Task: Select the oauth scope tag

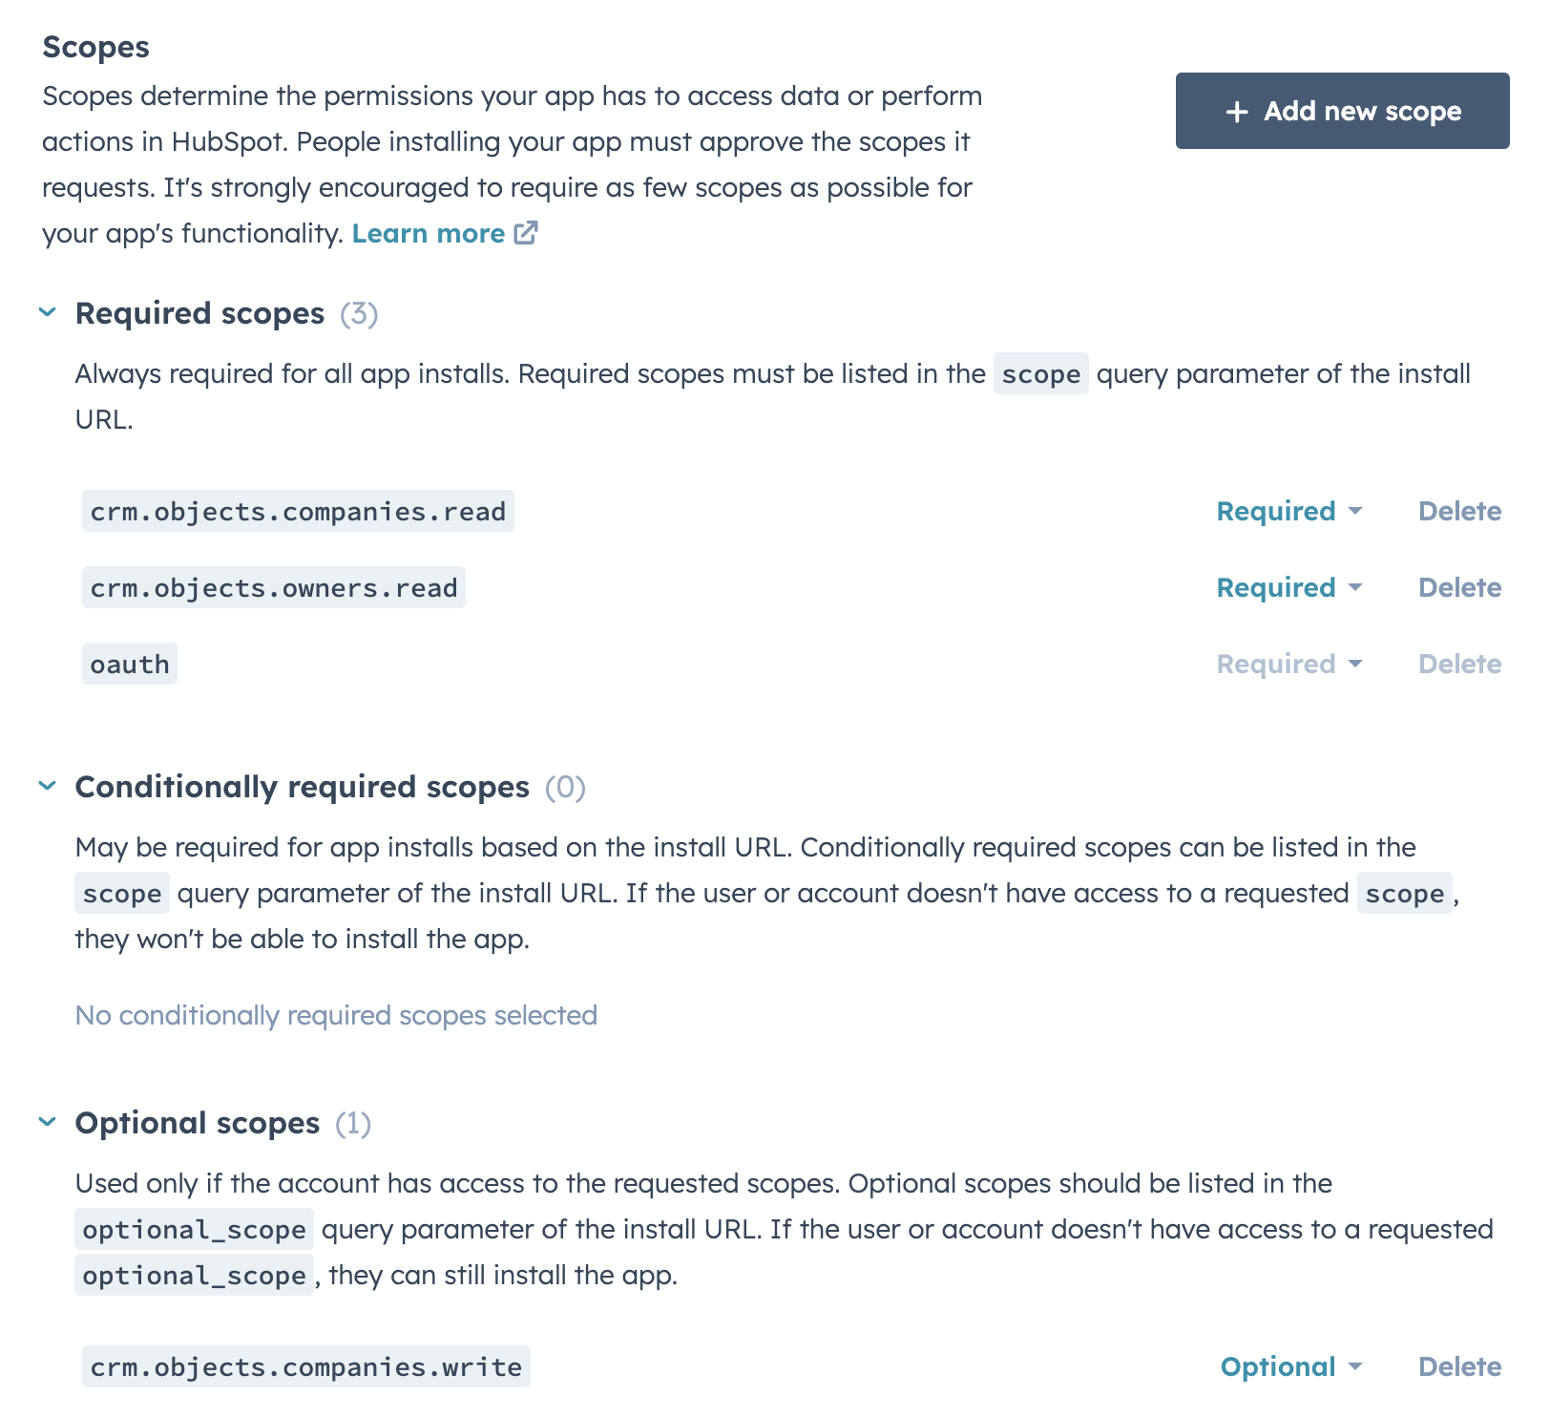Action: tap(129, 663)
